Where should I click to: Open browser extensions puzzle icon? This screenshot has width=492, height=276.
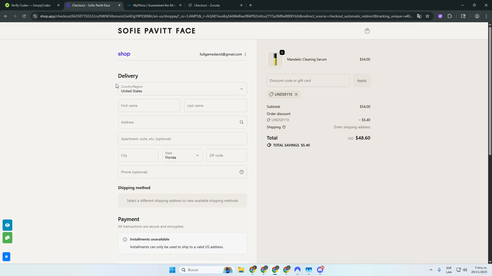point(450,16)
